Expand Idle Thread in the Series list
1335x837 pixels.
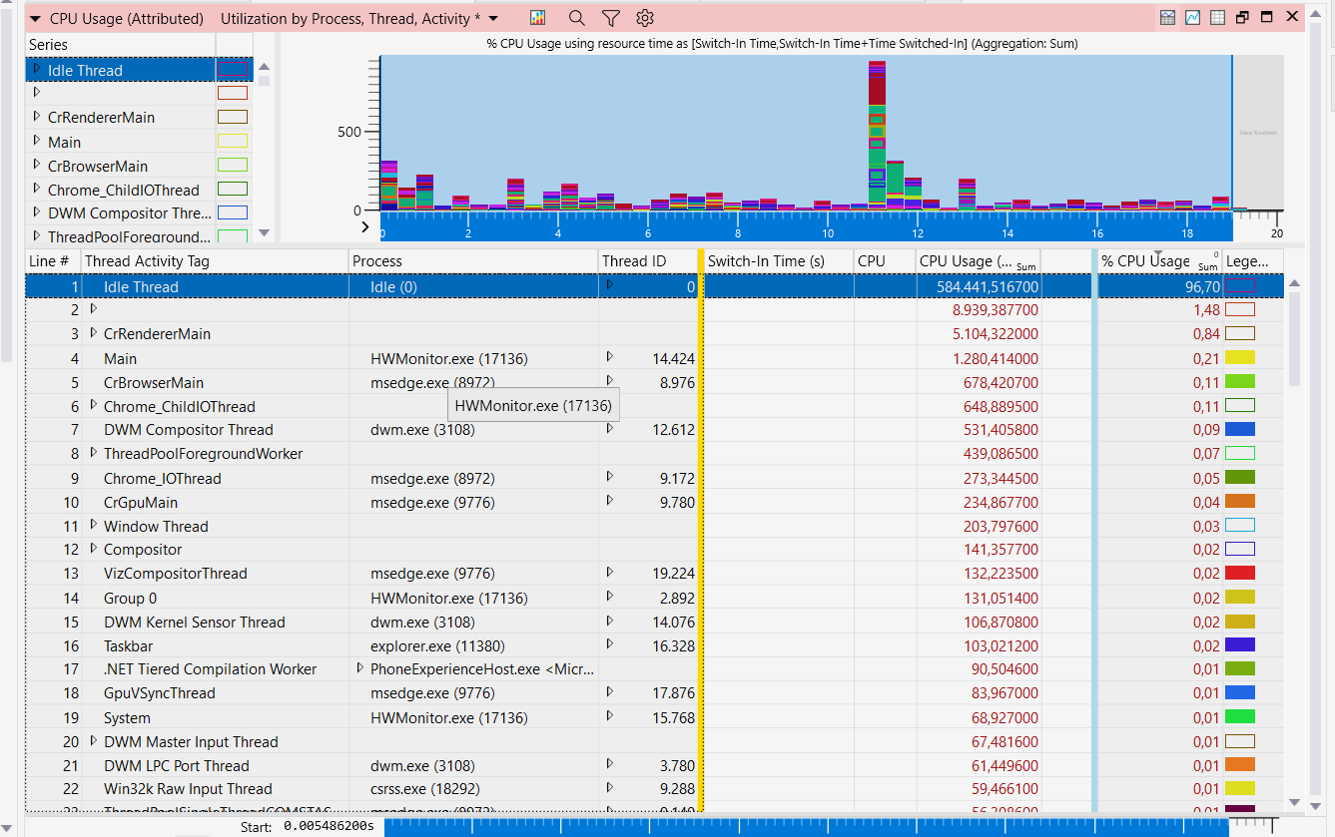click(x=37, y=70)
